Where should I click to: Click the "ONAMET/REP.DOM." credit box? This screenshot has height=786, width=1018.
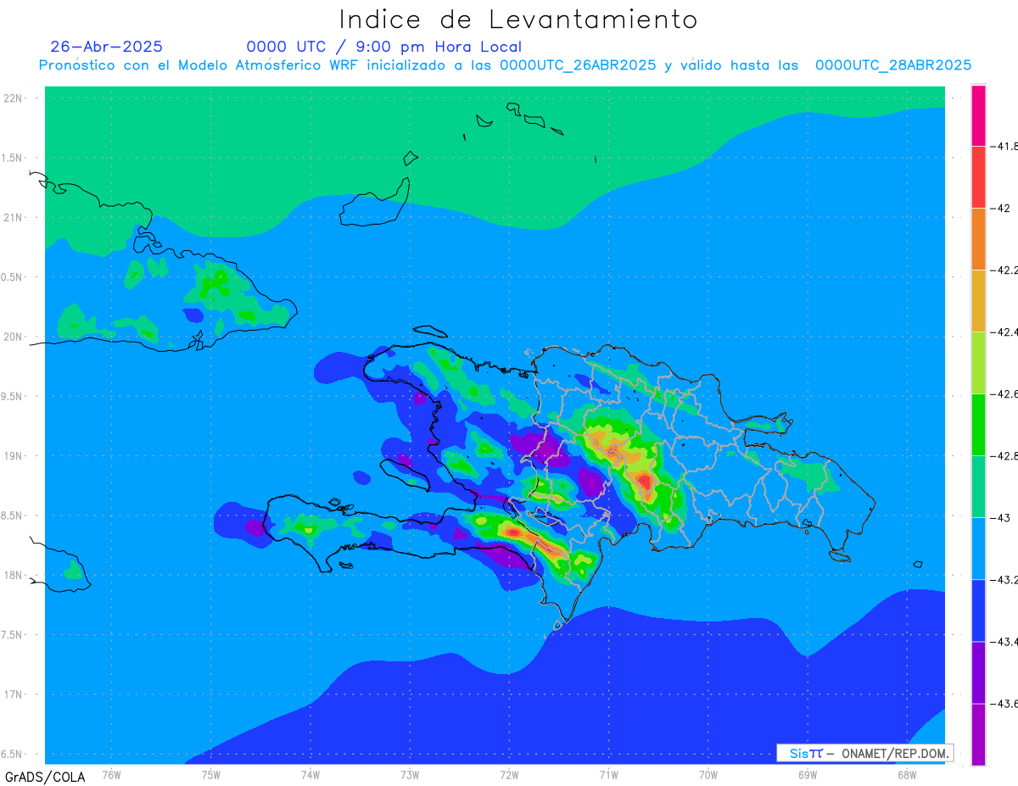[864, 753]
